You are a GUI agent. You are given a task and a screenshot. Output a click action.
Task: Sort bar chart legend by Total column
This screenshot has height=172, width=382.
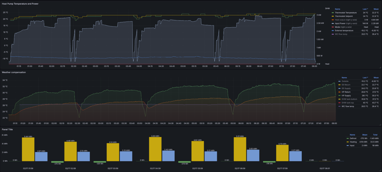[x=376, y=135]
